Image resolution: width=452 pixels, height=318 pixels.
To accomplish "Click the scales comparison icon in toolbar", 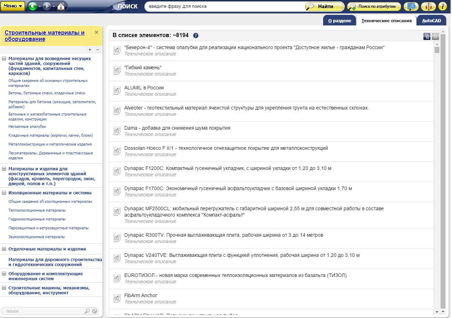I will [428, 6].
